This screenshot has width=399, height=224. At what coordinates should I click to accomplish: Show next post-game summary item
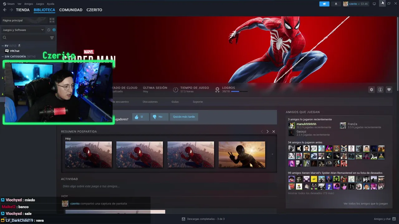(267, 132)
